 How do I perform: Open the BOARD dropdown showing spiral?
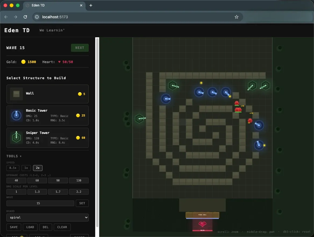point(48,217)
